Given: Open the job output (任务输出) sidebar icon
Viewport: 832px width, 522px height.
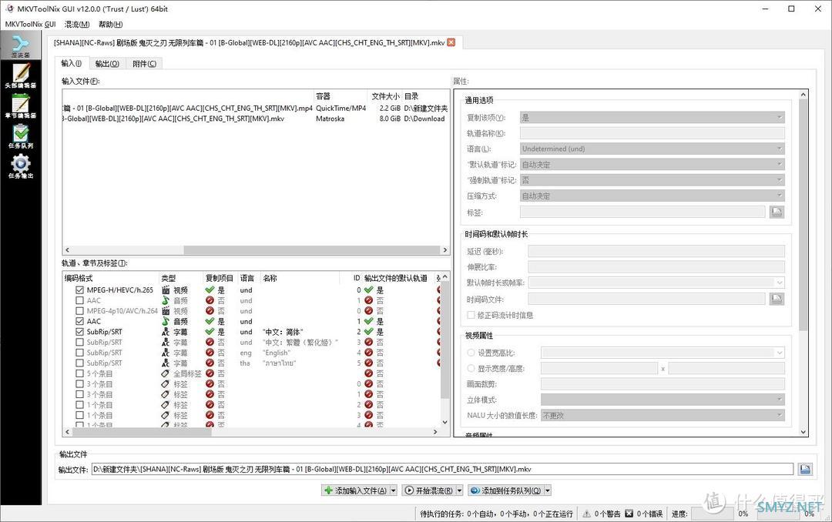Looking at the screenshot, I should coord(21,166).
